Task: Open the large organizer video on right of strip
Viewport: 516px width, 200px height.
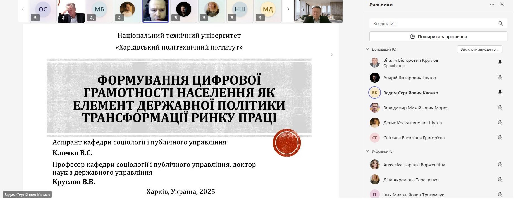Action: (x=318, y=11)
